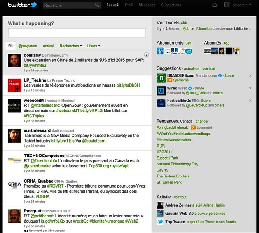The height and width of the screenshot is (233, 259).
Task: Expand the Recherches dropdown
Action: click(x=71, y=46)
